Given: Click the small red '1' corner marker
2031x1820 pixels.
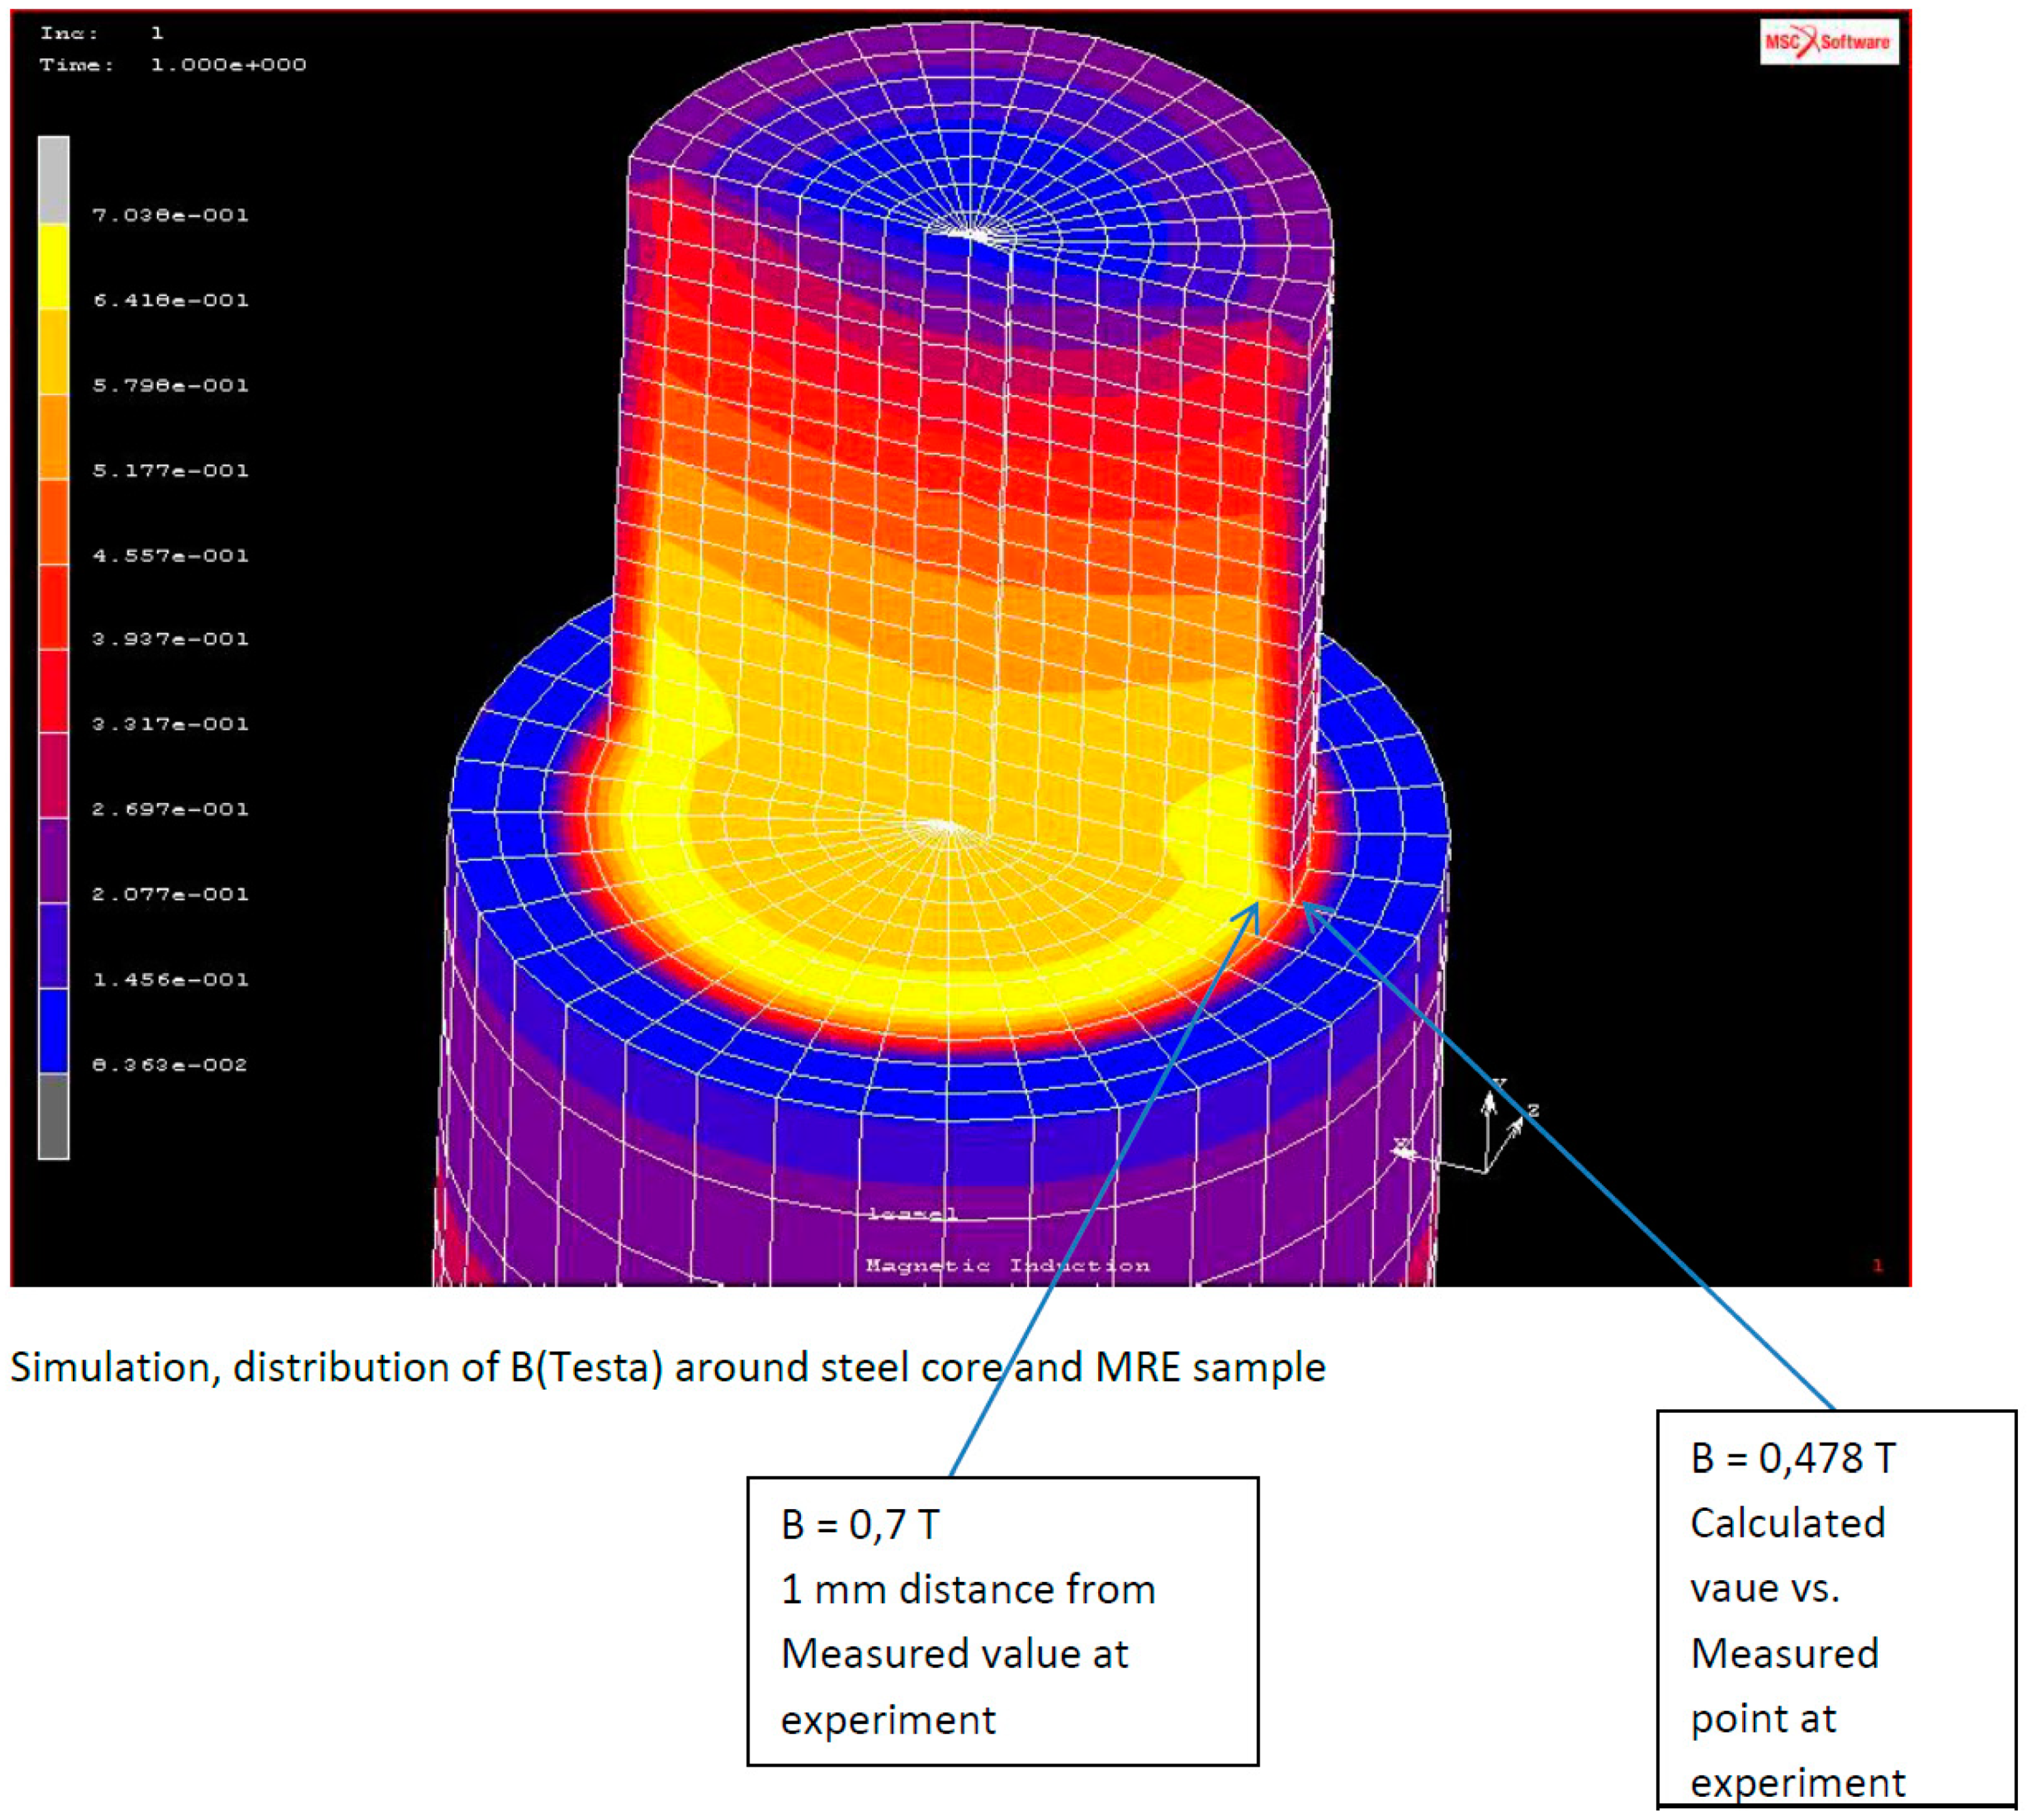Looking at the screenshot, I should (1877, 1266).
